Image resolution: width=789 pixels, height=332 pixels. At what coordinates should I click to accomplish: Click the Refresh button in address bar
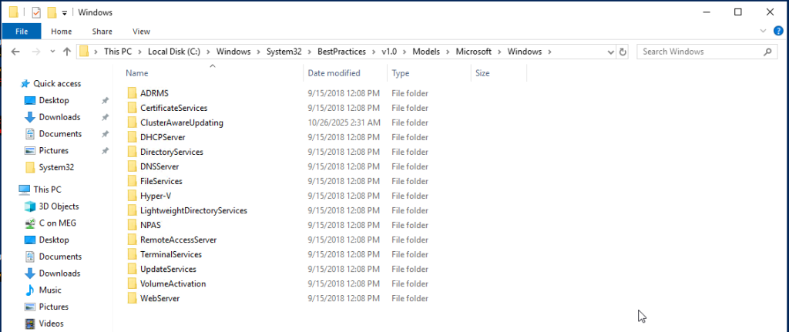point(623,52)
